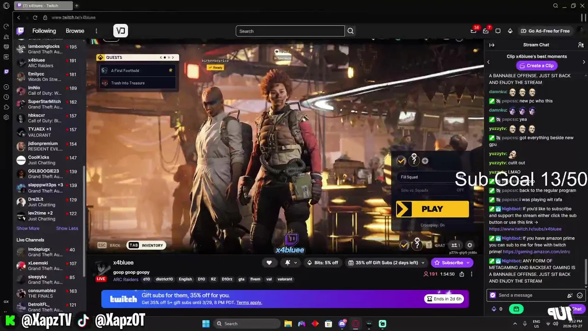Open Windows Start menu
This screenshot has height=331, width=588.
(x=206, y=324)
